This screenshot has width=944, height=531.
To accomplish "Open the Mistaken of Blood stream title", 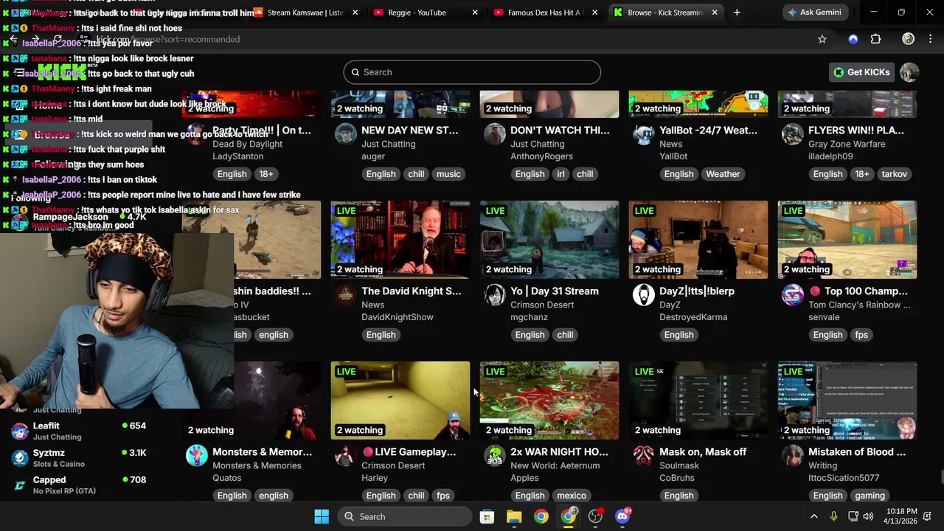I will (x=857, y=452).
